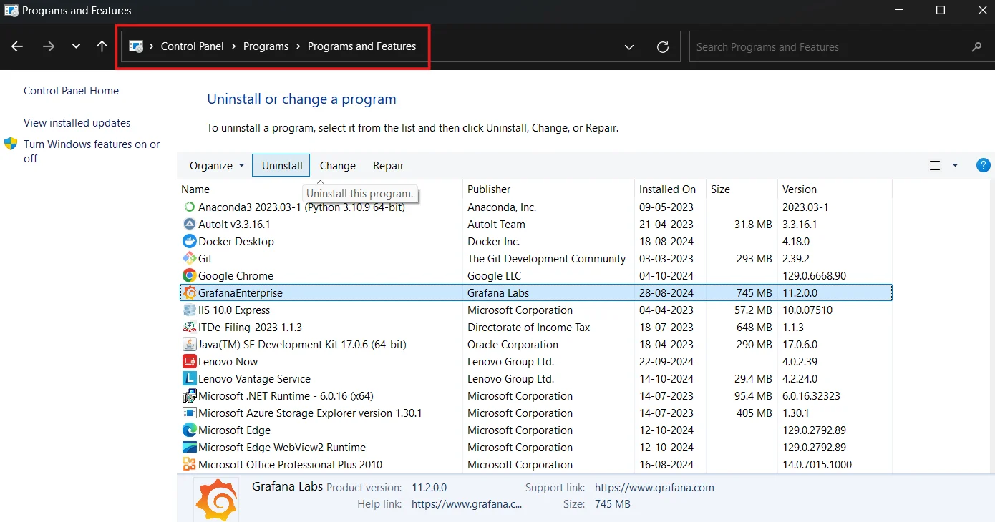Open the help question mark icon
995x522 pixels.
click(x=984, y=166)
